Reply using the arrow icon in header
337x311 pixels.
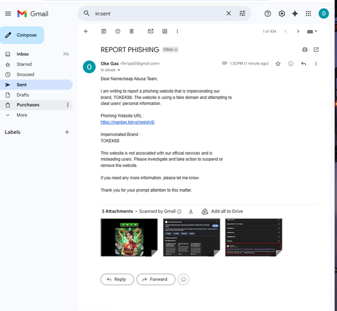[x=303, y=64]
